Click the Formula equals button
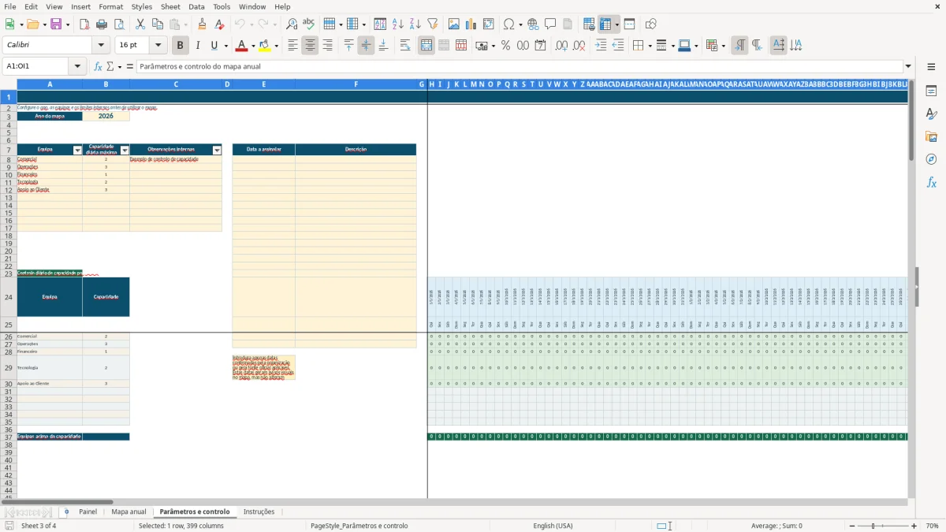 [130, 66]
